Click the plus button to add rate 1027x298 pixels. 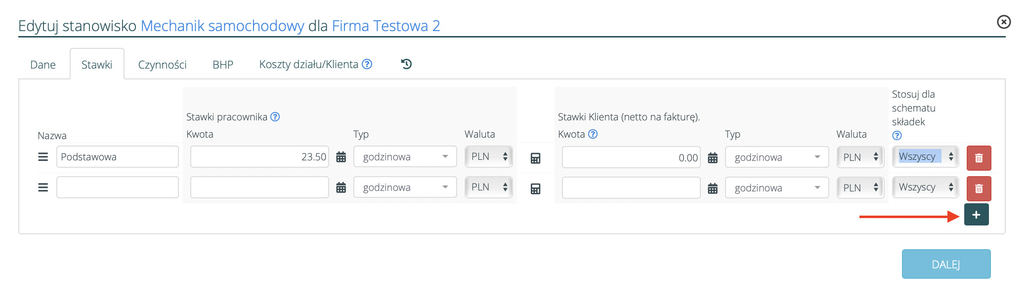tap(976, 215)
